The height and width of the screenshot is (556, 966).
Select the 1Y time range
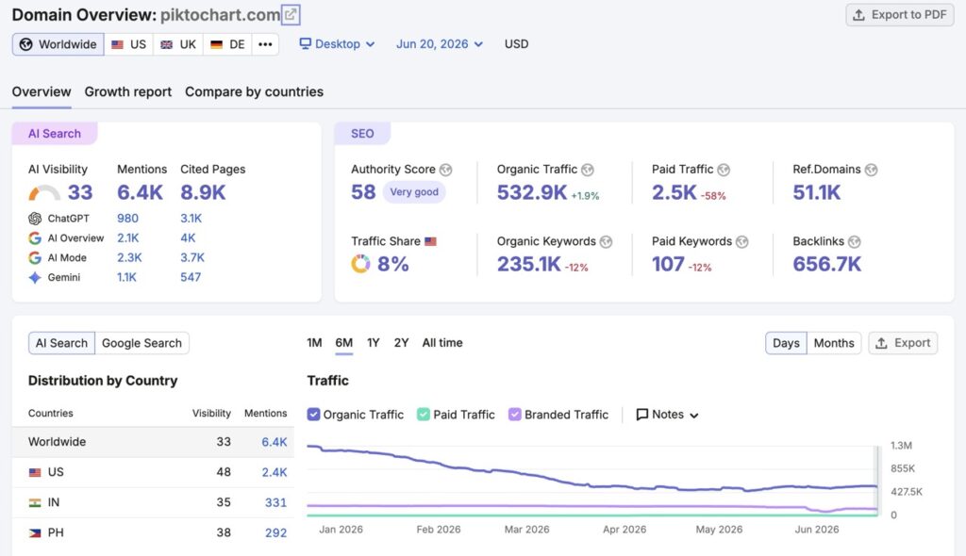(374, 343)
